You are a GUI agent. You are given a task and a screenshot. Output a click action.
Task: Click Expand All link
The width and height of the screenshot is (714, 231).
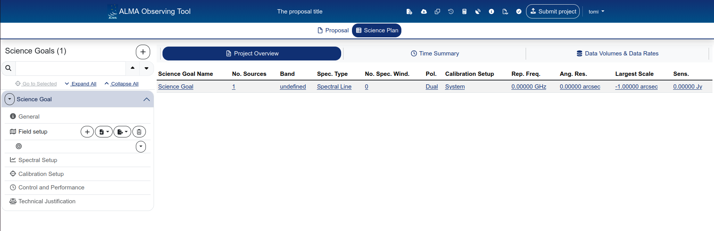81,84
